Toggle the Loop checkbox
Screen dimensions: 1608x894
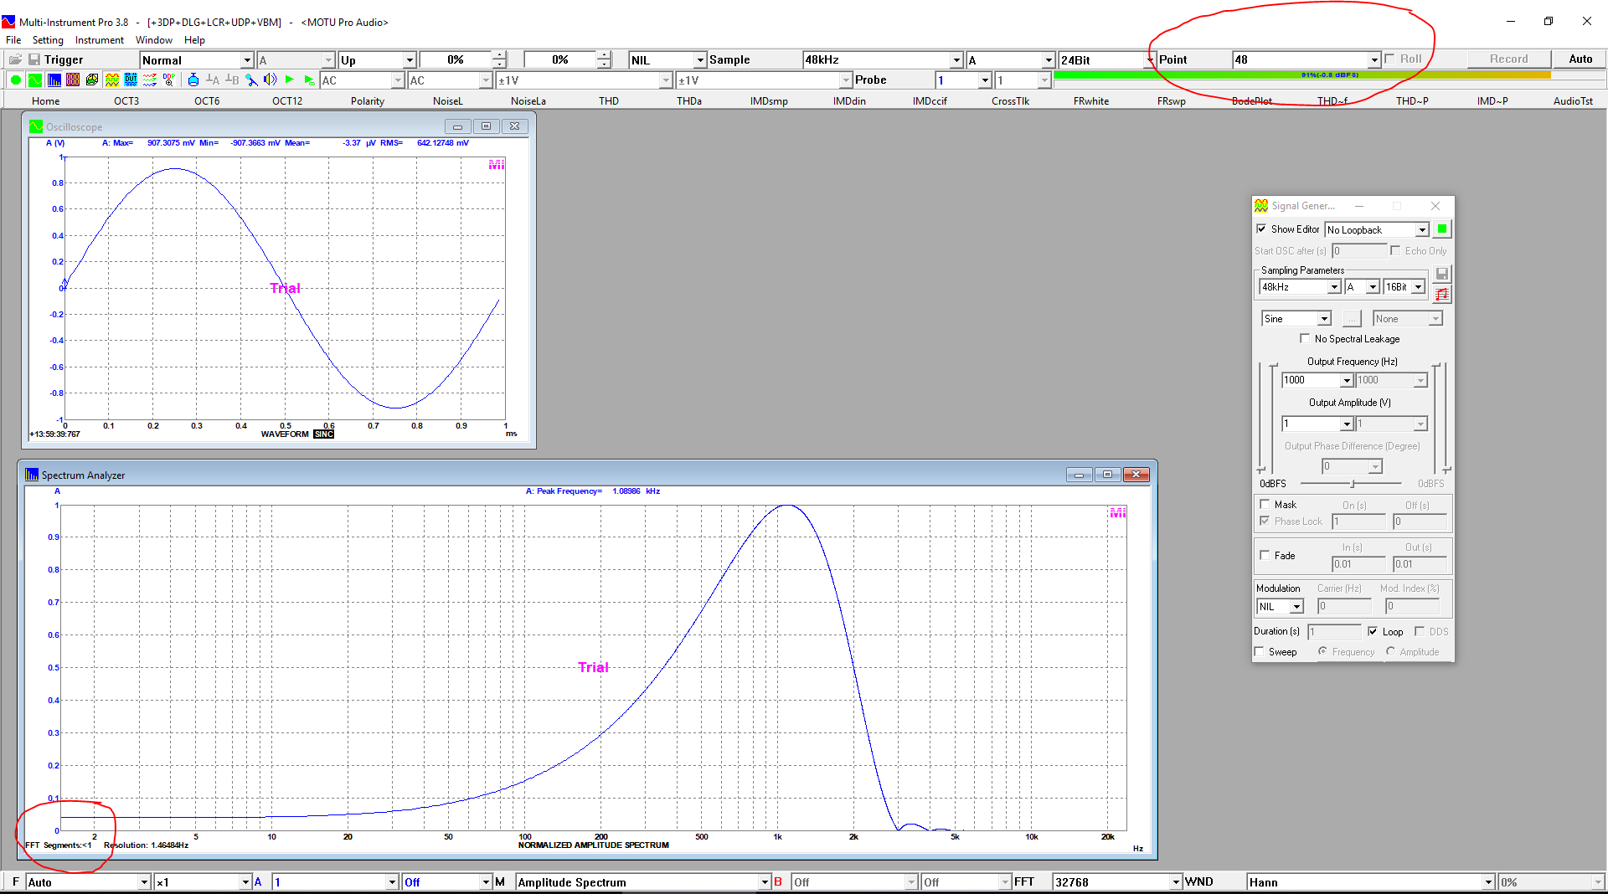point(1373,632)
